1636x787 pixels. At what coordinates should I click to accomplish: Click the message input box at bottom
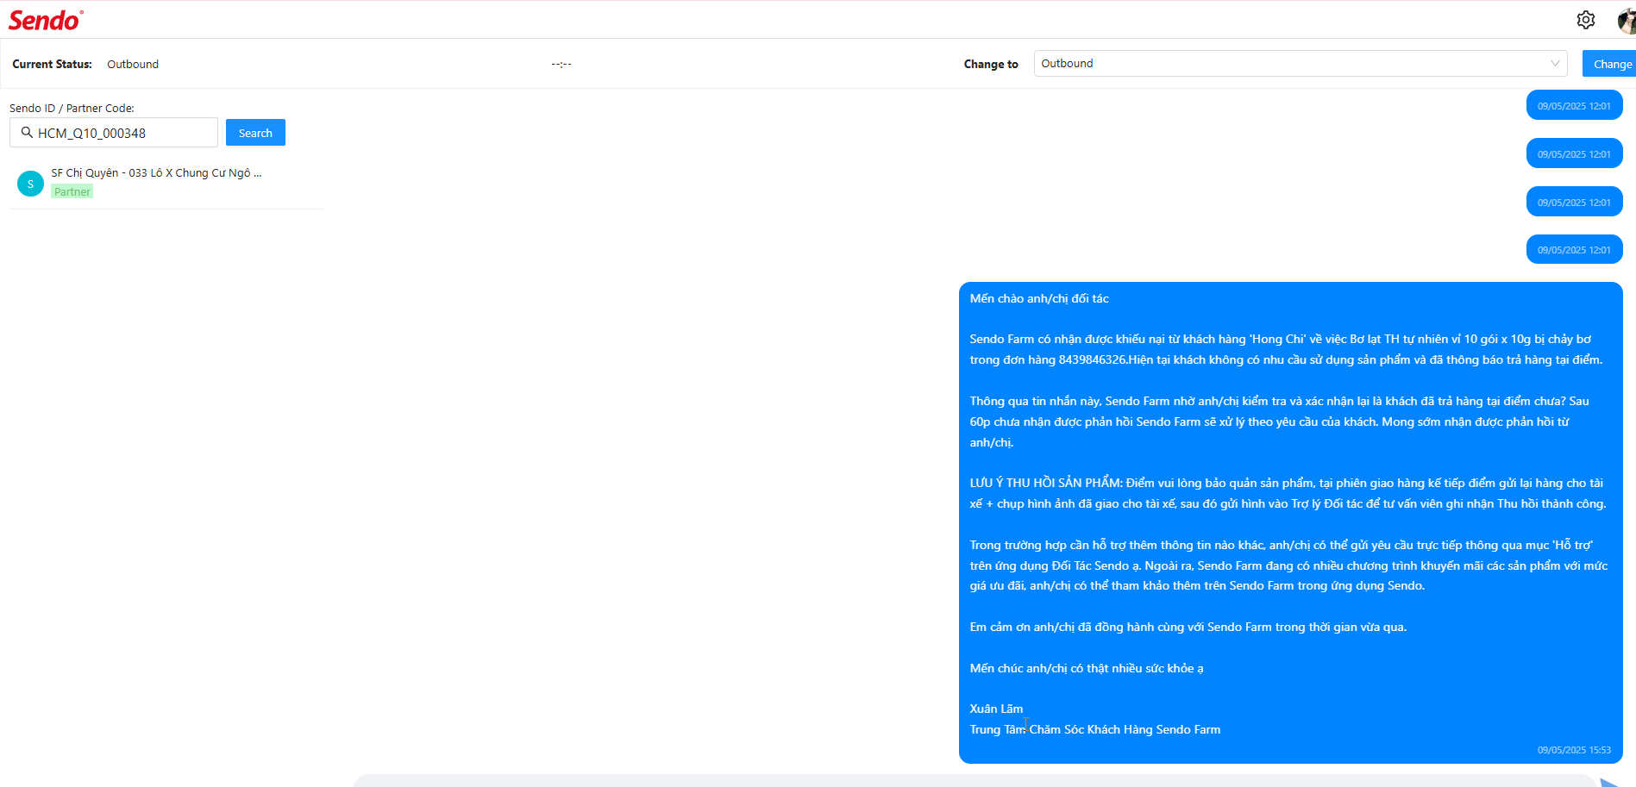pyautogui.click(x=975, y=781)
